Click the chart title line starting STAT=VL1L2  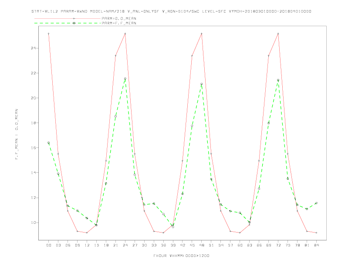(x=171, y=11)
